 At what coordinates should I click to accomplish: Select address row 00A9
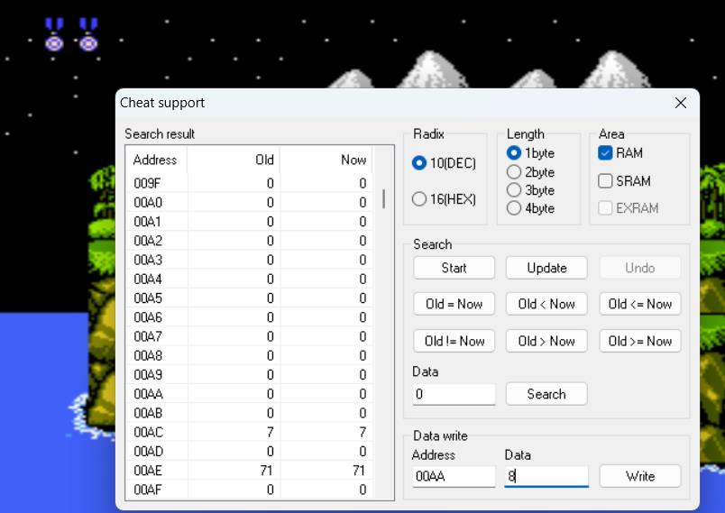point(249,375)
